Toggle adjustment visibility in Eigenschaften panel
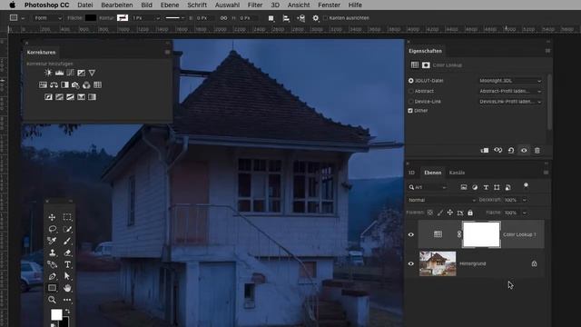 click(524, 150)
